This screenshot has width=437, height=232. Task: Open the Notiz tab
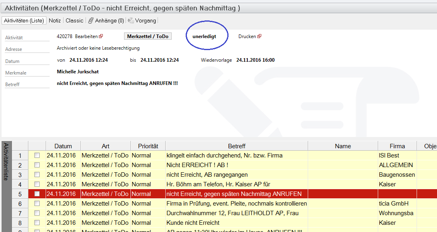click(x=55, y=20)
